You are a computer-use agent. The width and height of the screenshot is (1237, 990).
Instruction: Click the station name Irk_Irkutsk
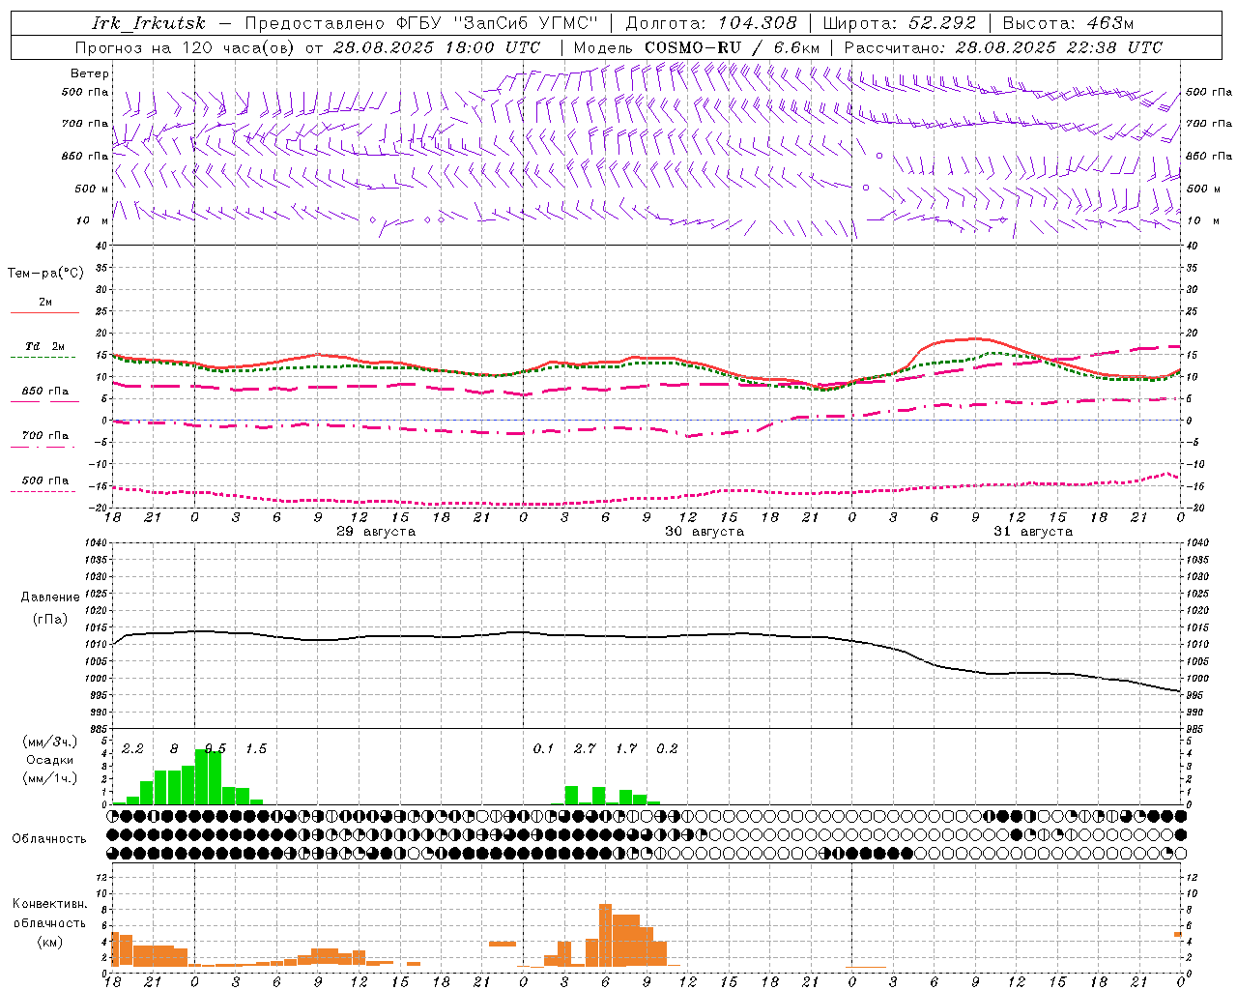[x=149, y=23]
